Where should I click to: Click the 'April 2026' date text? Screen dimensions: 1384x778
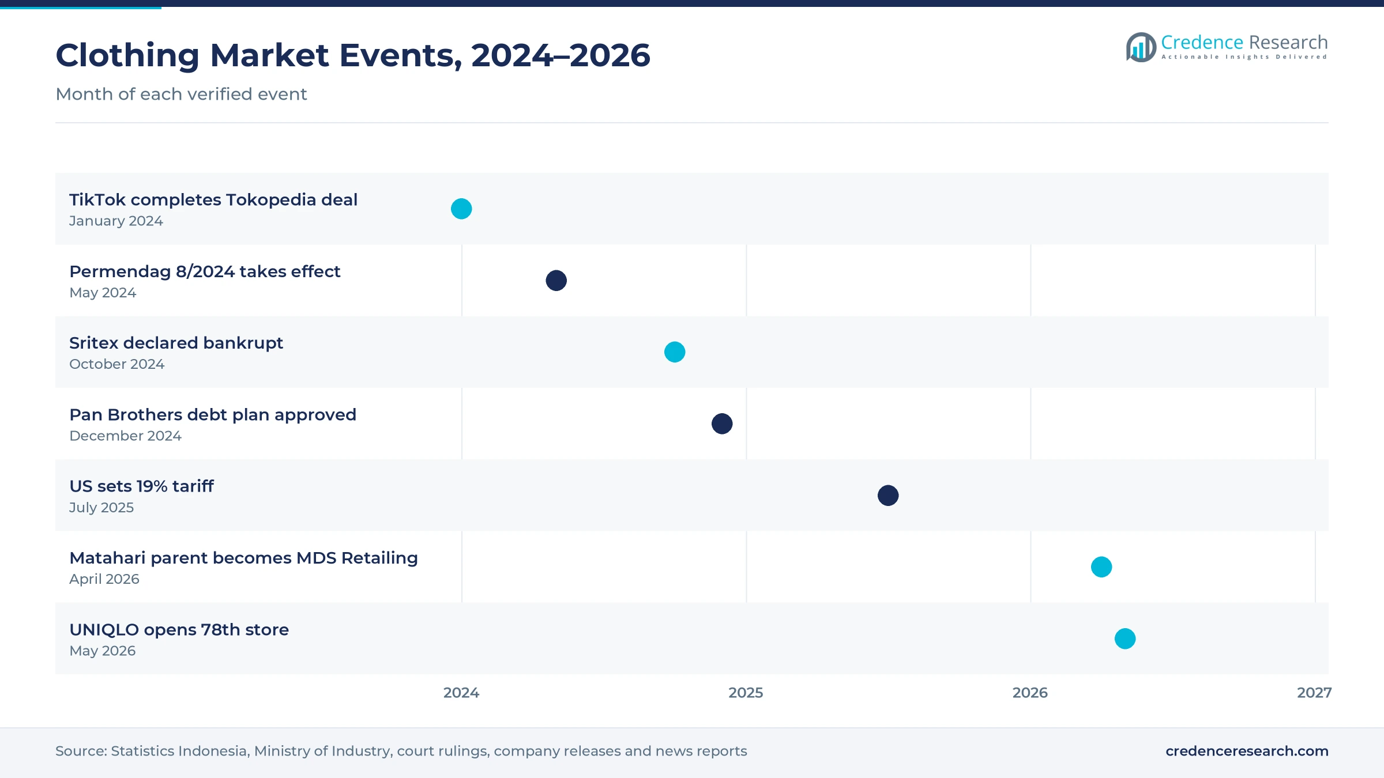pos(104,579)
